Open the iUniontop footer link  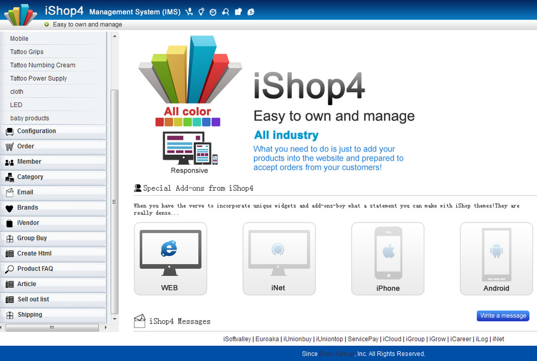tap(330, 339)
